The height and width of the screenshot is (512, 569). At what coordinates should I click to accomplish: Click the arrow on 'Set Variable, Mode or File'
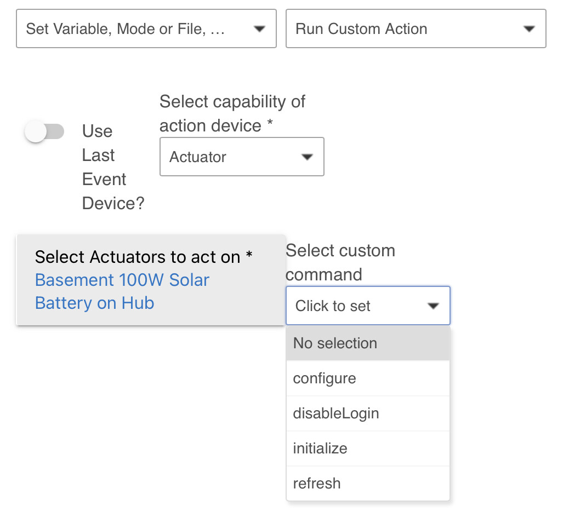[x=259, y=29]
